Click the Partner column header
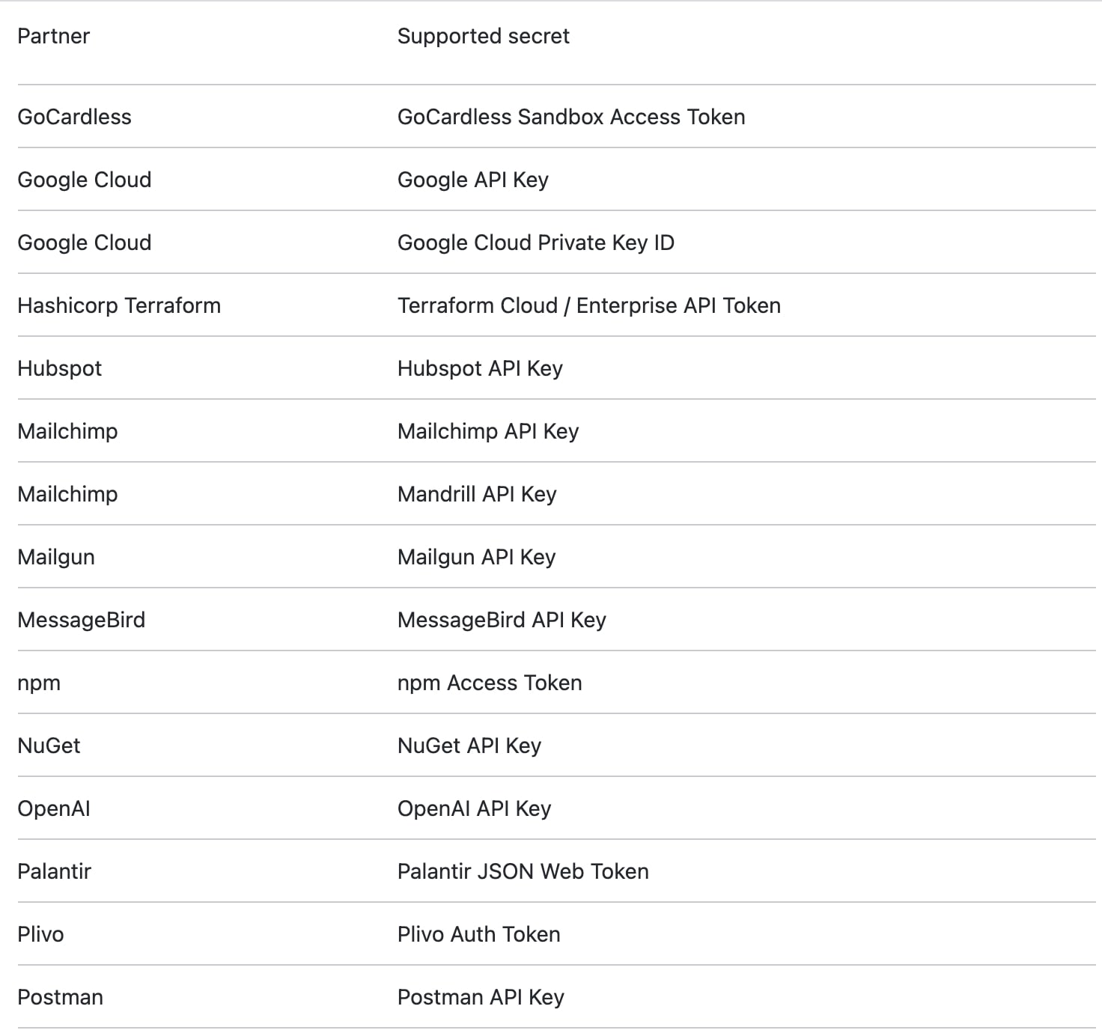 [x=53, y=36]
